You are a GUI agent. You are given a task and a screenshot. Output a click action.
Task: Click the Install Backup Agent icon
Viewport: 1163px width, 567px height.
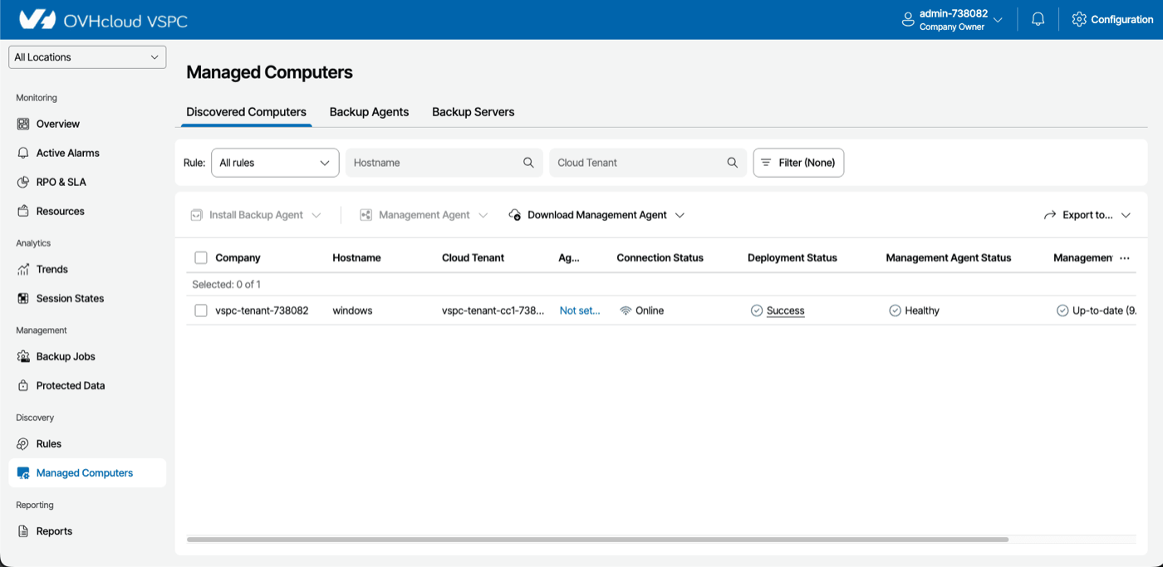click(197, 215)
